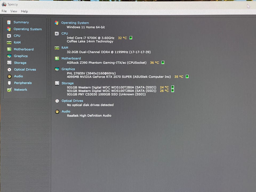Click the green indicator next to GPU 35 °C

click(x=187, y=77)
